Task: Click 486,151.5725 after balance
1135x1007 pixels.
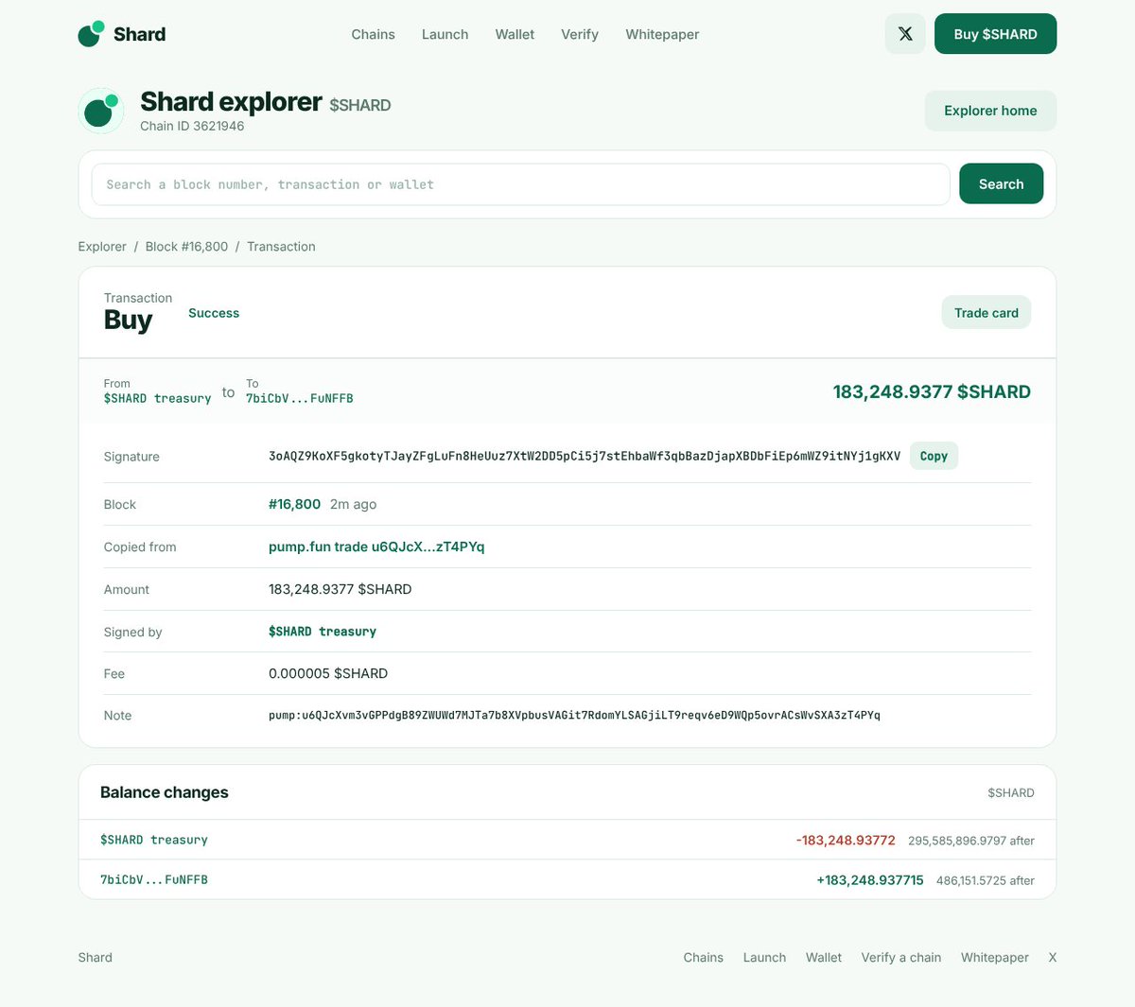Action: tap(986, 880)
